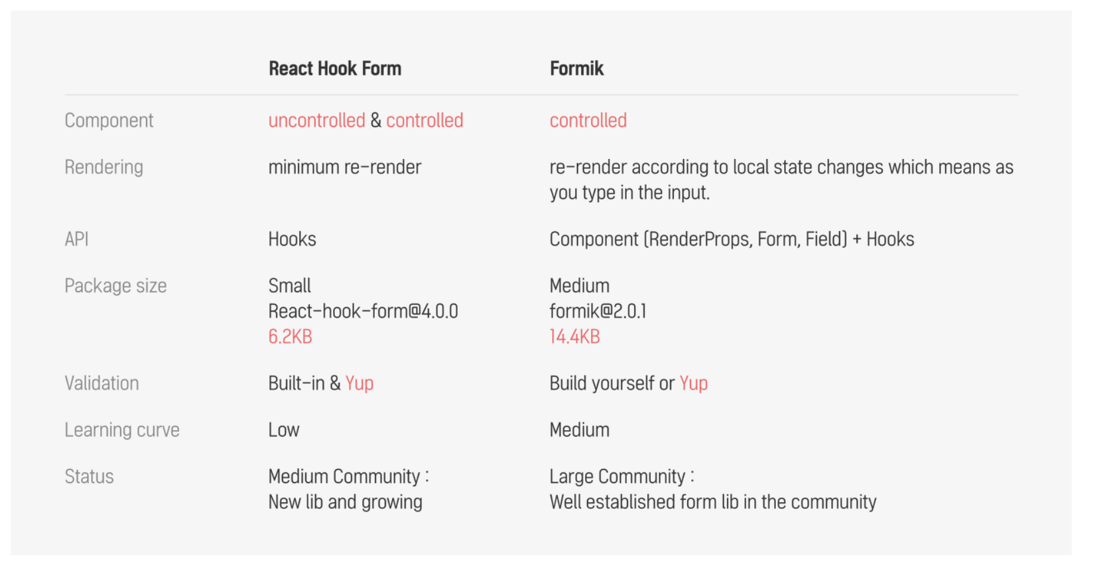Click the 'React-hook-form@4.0.0' version text

click(x=363, y=311)
